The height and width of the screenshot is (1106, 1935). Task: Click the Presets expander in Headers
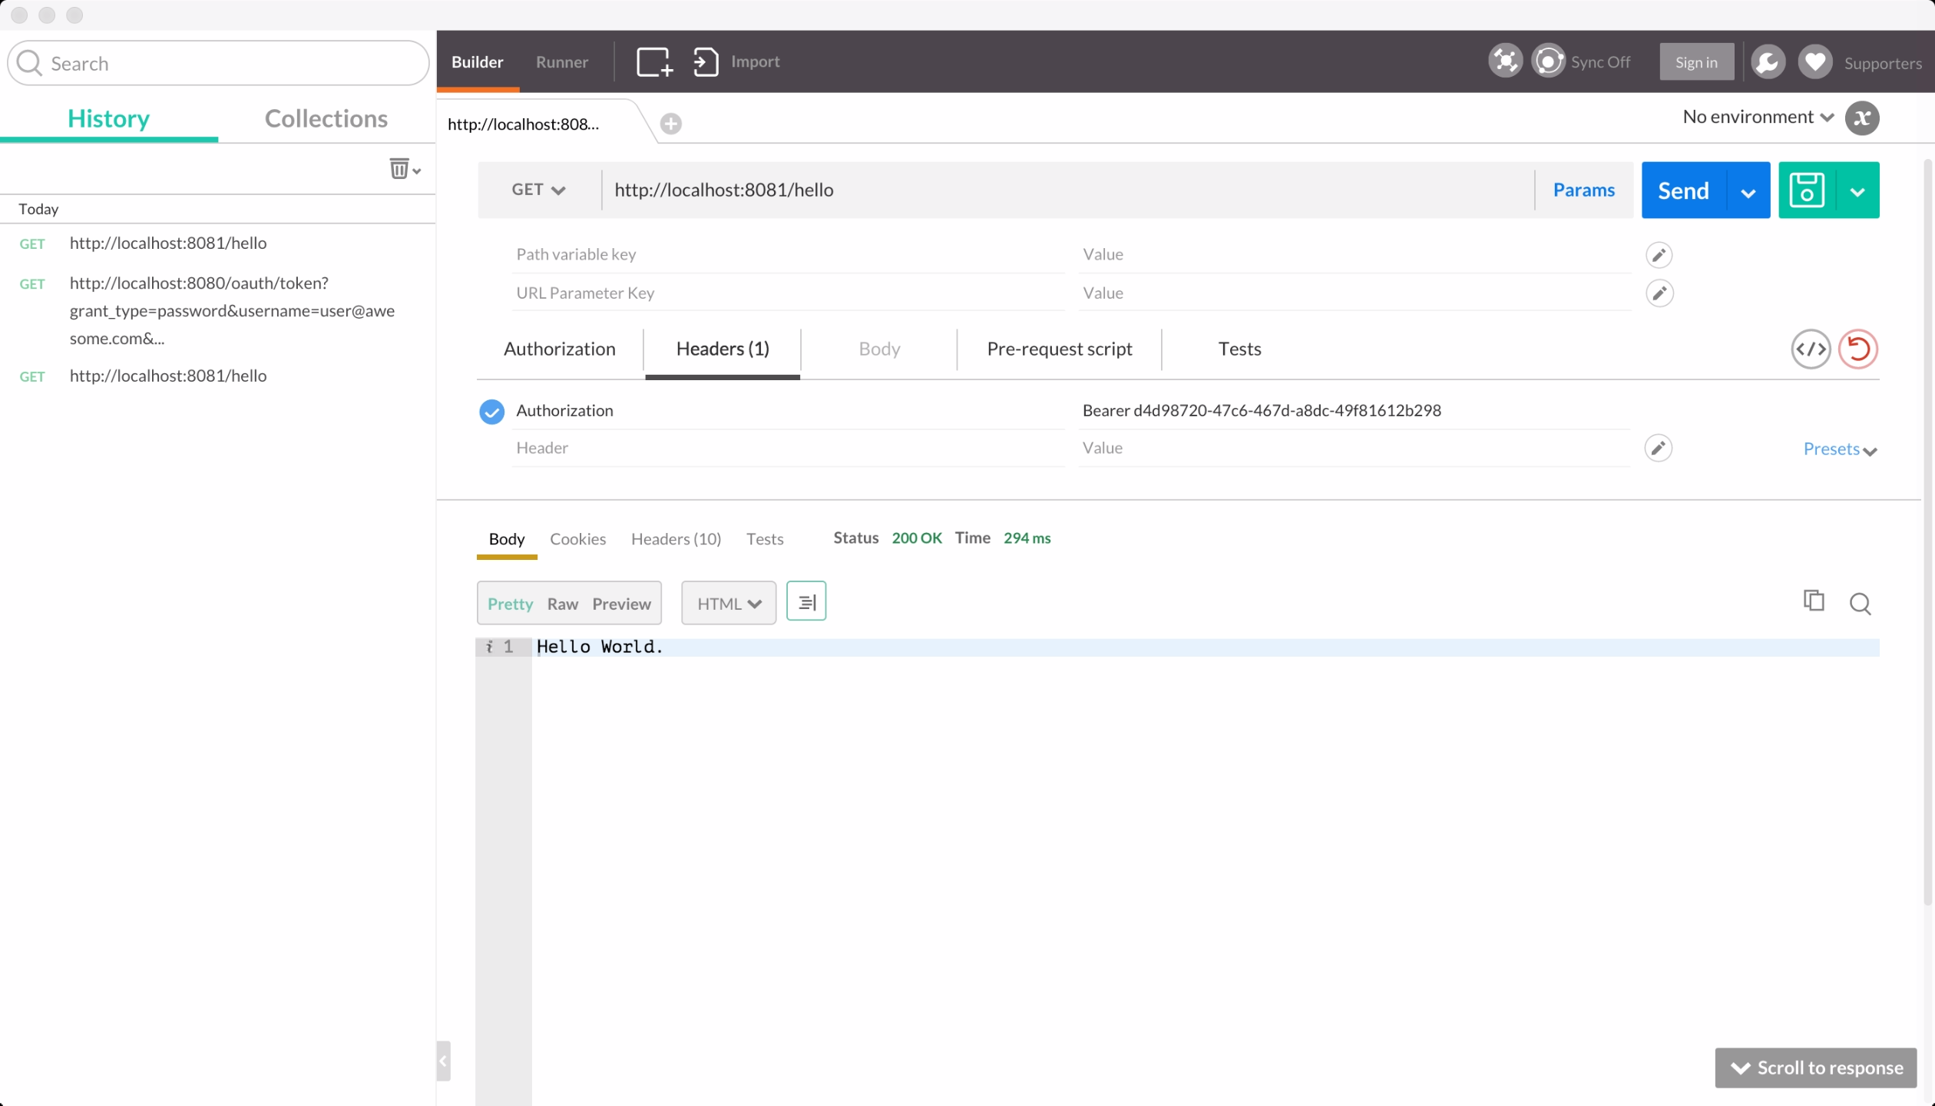(x=1839, y=449)
